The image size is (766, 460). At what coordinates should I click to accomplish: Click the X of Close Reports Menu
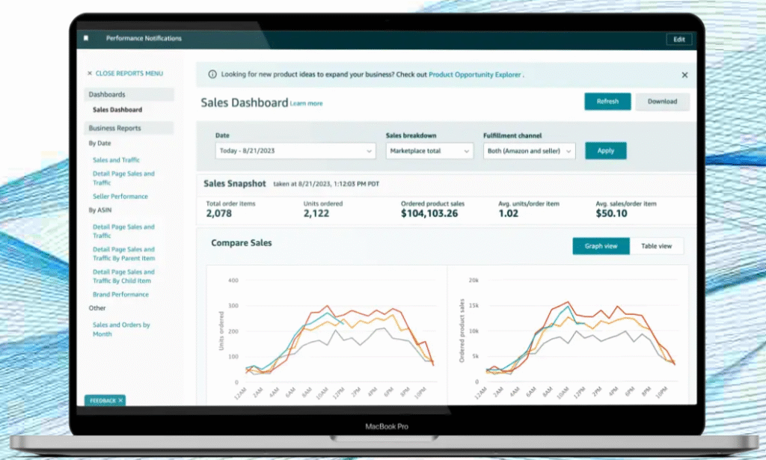(90, 73)
